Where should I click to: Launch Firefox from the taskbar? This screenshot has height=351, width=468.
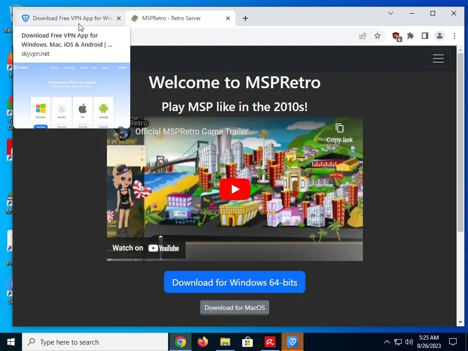coord(202,342)
